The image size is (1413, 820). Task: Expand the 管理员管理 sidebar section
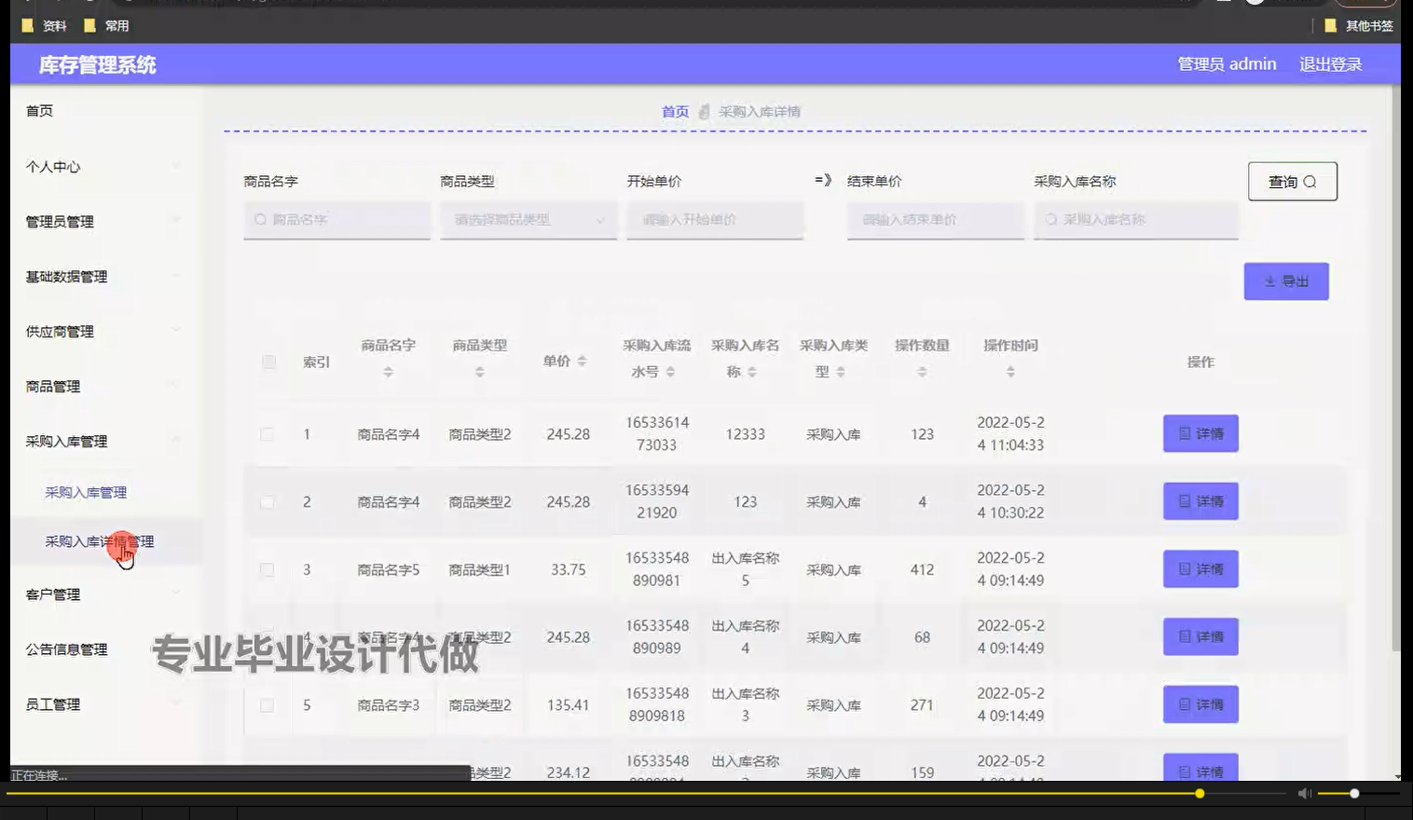coord(103,222)
